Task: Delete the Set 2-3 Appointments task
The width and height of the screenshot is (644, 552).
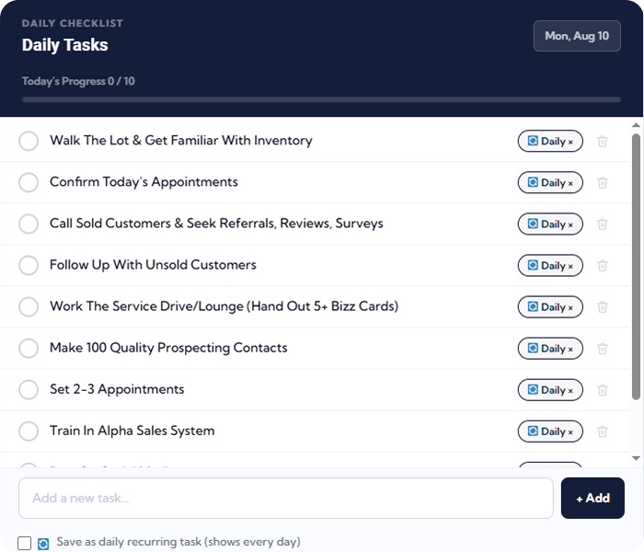Action: pos(602,390)
